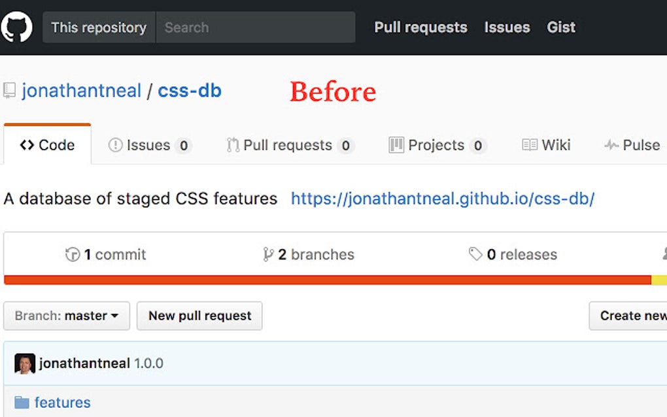The image size is (667, 417).
Task: Click the commit history clock icon
Action: (x=73, y=254)
